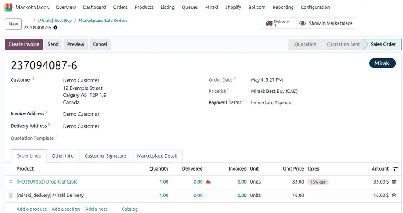Grab the drag handle of Mirakl Delivery row
The width and height of the screenshot is (403, 213).
click(x=11, y=196)
